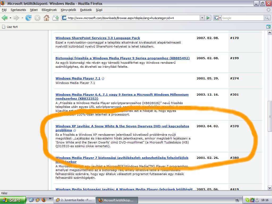Image resolution: width=272 pixels, height=204 pixels.
Task: Open the Eszközök menu
Action: click(86, 10)
